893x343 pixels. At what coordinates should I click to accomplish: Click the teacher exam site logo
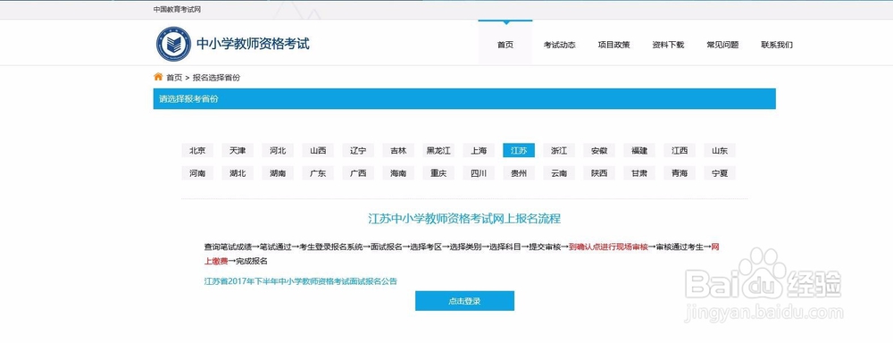pos(174,44)
